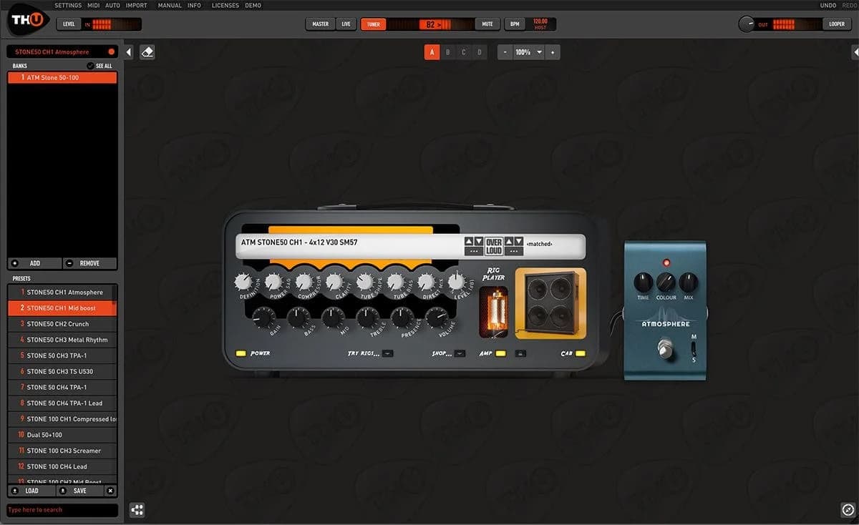Click the rig layout icon at bottom left
Viewport: 859px width, 525px height.
[x=137, y=509]
